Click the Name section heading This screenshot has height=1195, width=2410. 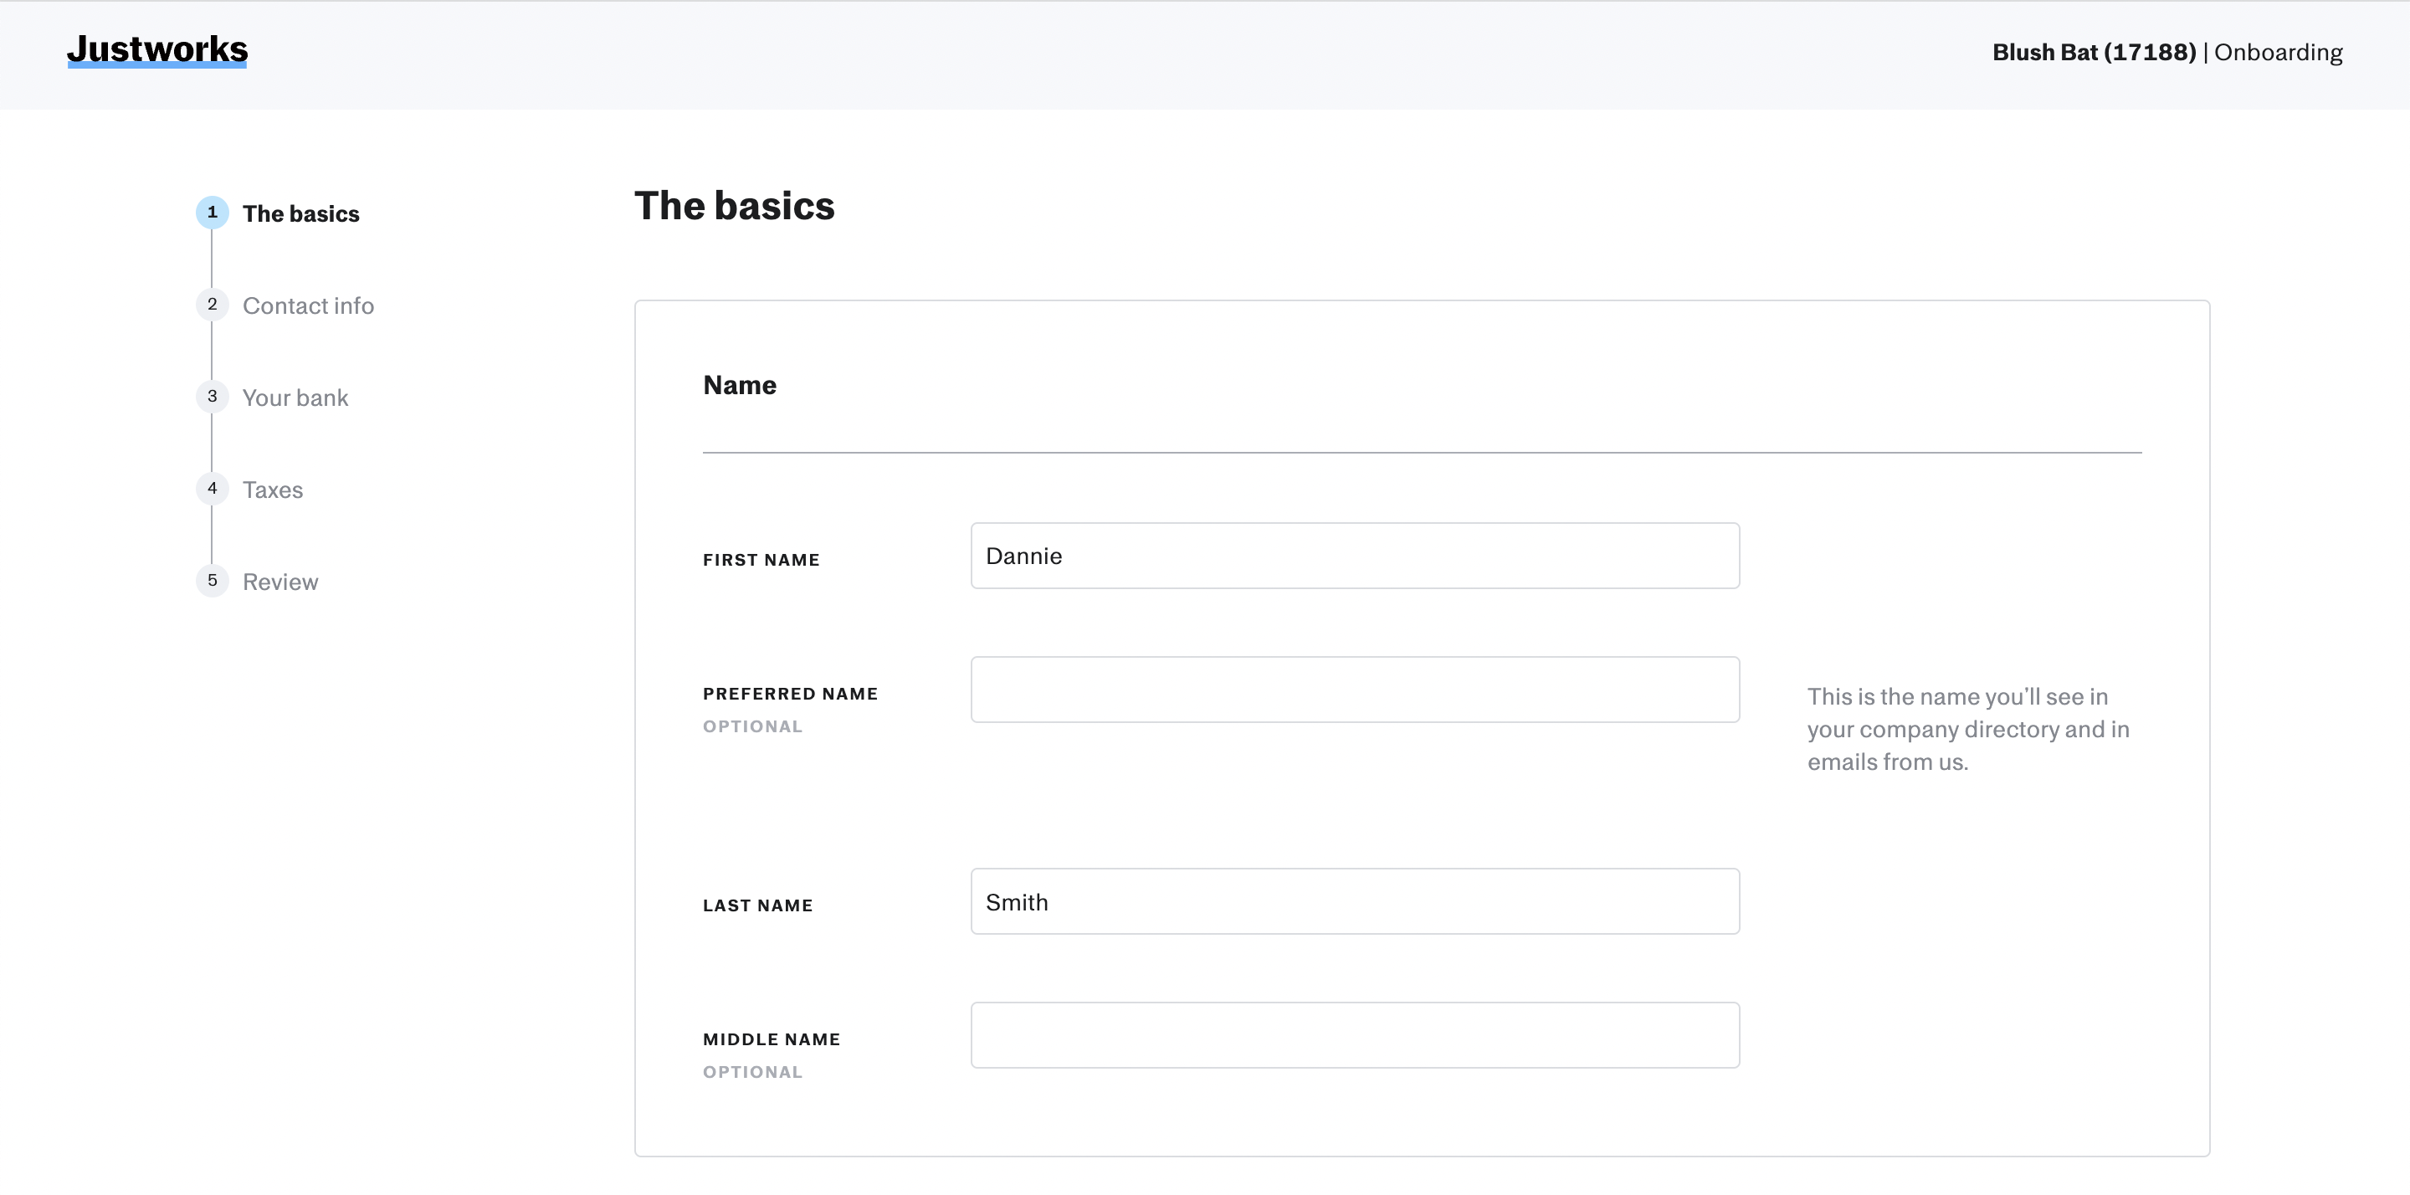(739, 386)
